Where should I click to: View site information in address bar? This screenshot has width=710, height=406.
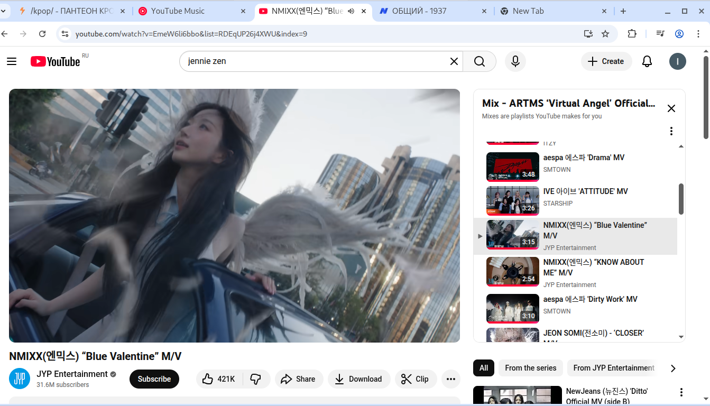(64, 34)
